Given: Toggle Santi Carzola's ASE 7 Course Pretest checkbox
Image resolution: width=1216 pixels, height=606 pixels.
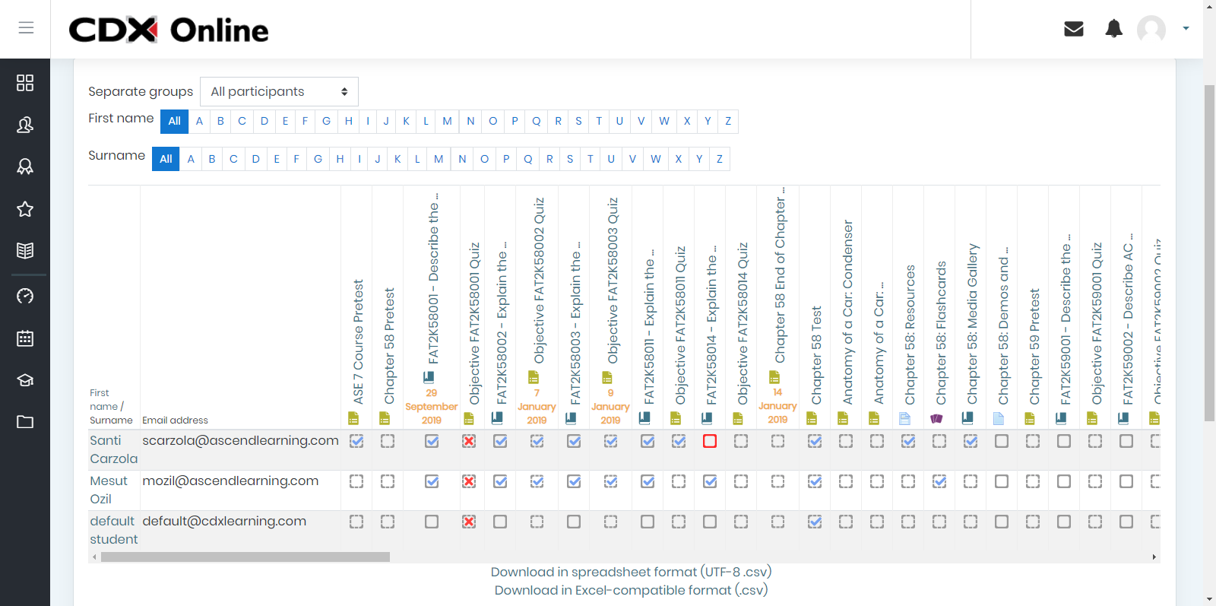Looking at the screenshot, I should pos(356,441).
